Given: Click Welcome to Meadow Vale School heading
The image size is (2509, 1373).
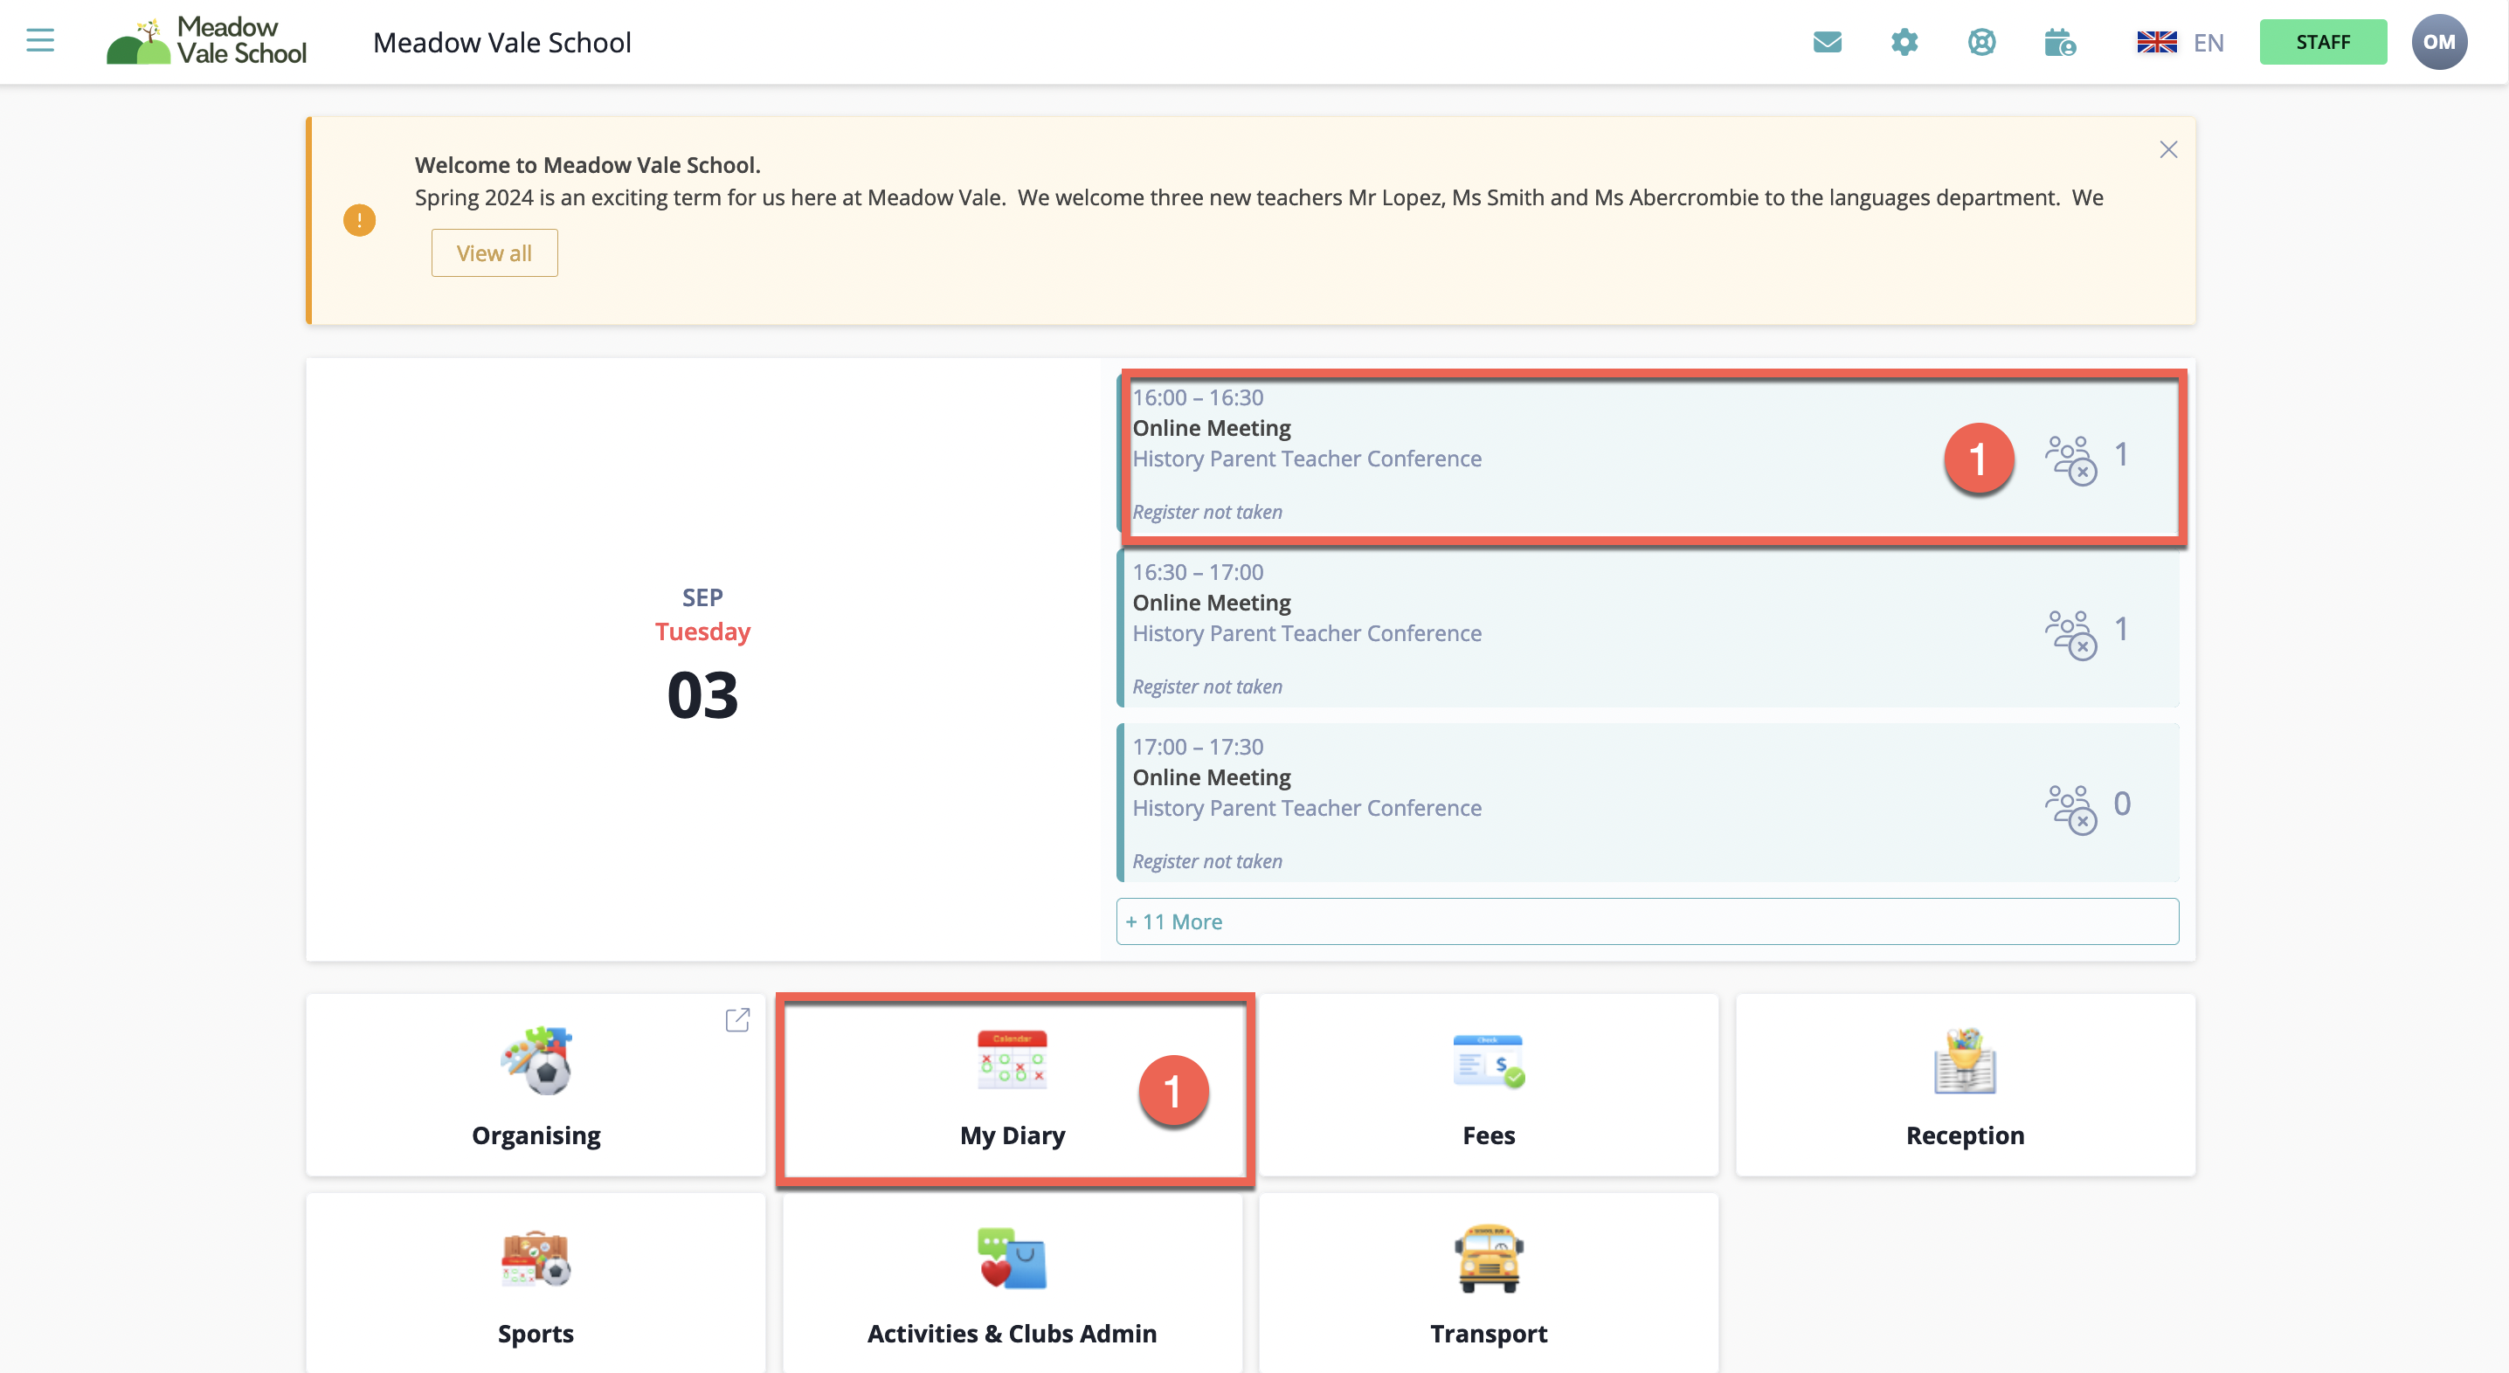Looking at the screenshot, I should pyautogui.click(x=587, y=164).
